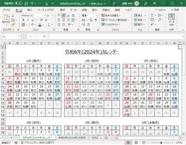Toggle the AutoSave switch
The image size is (186, 145).
18,4
